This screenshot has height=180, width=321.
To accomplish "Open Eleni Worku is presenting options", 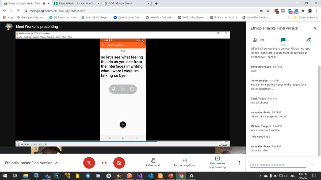I will 217,162.
